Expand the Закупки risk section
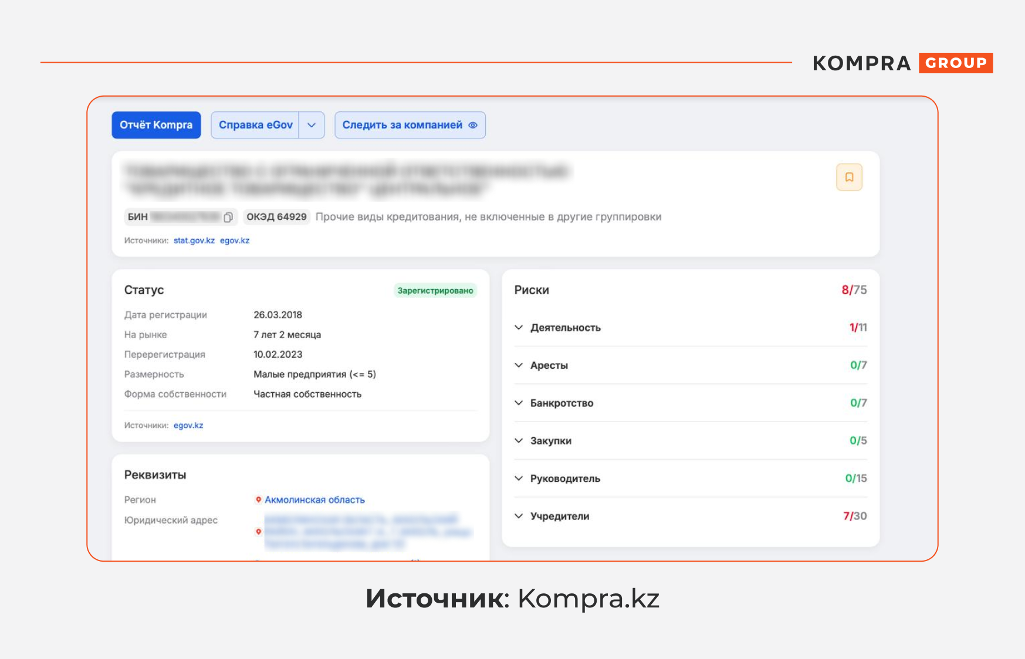The height and width of the screenshot is (659, 1025). 691,440
